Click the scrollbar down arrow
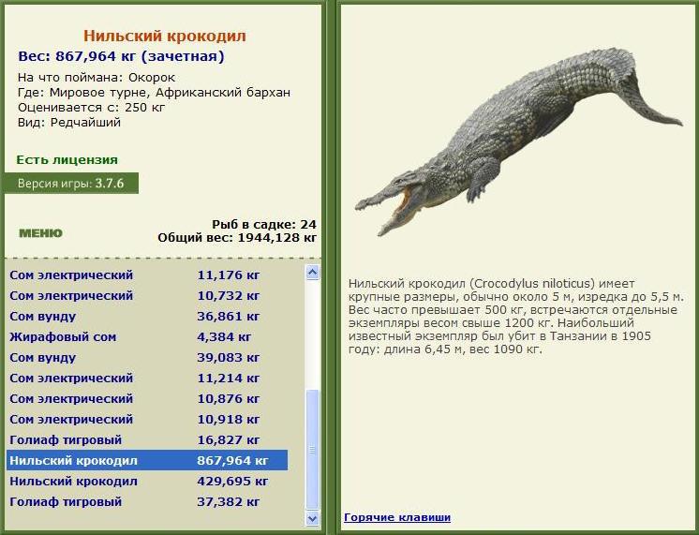The width and height of the screenshot is (699, 535). (x=313, y=518)
